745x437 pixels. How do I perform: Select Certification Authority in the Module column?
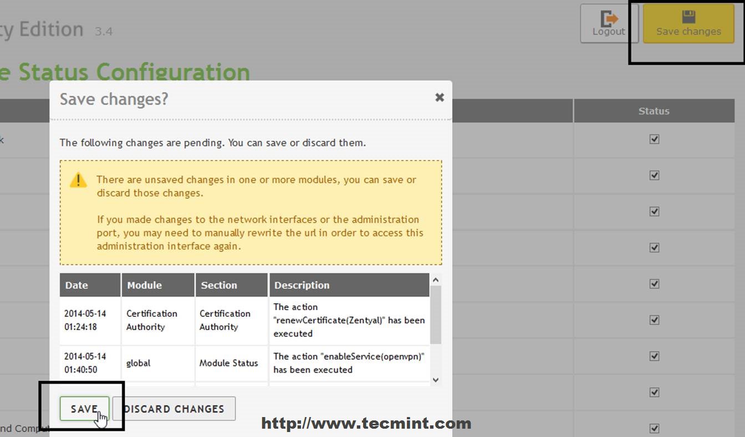[158, 320]
